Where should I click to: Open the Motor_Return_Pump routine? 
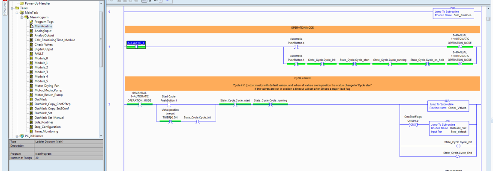(48, 94)
